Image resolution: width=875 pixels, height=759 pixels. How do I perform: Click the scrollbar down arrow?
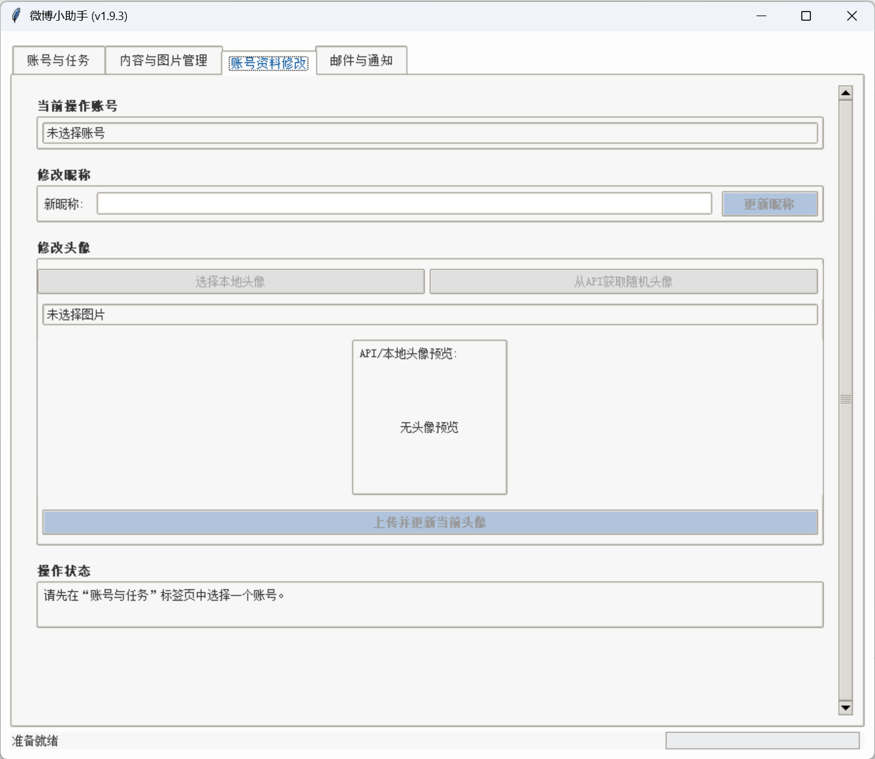845,708
